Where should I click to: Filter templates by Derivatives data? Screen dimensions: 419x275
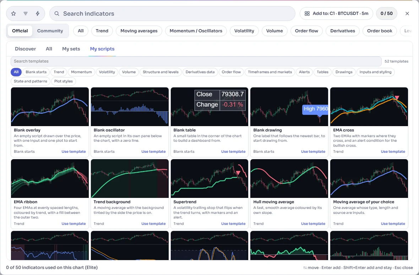(x=200, y=72)
